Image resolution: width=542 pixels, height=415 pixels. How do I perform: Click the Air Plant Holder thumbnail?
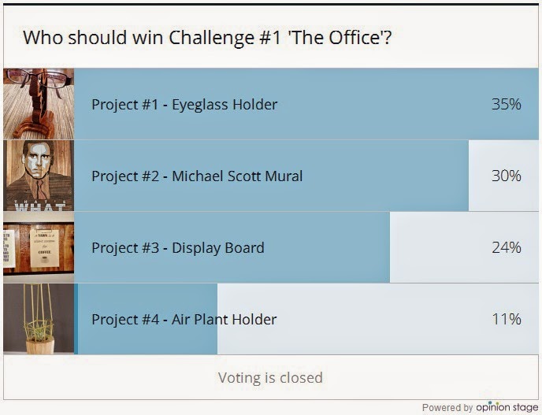39,319
